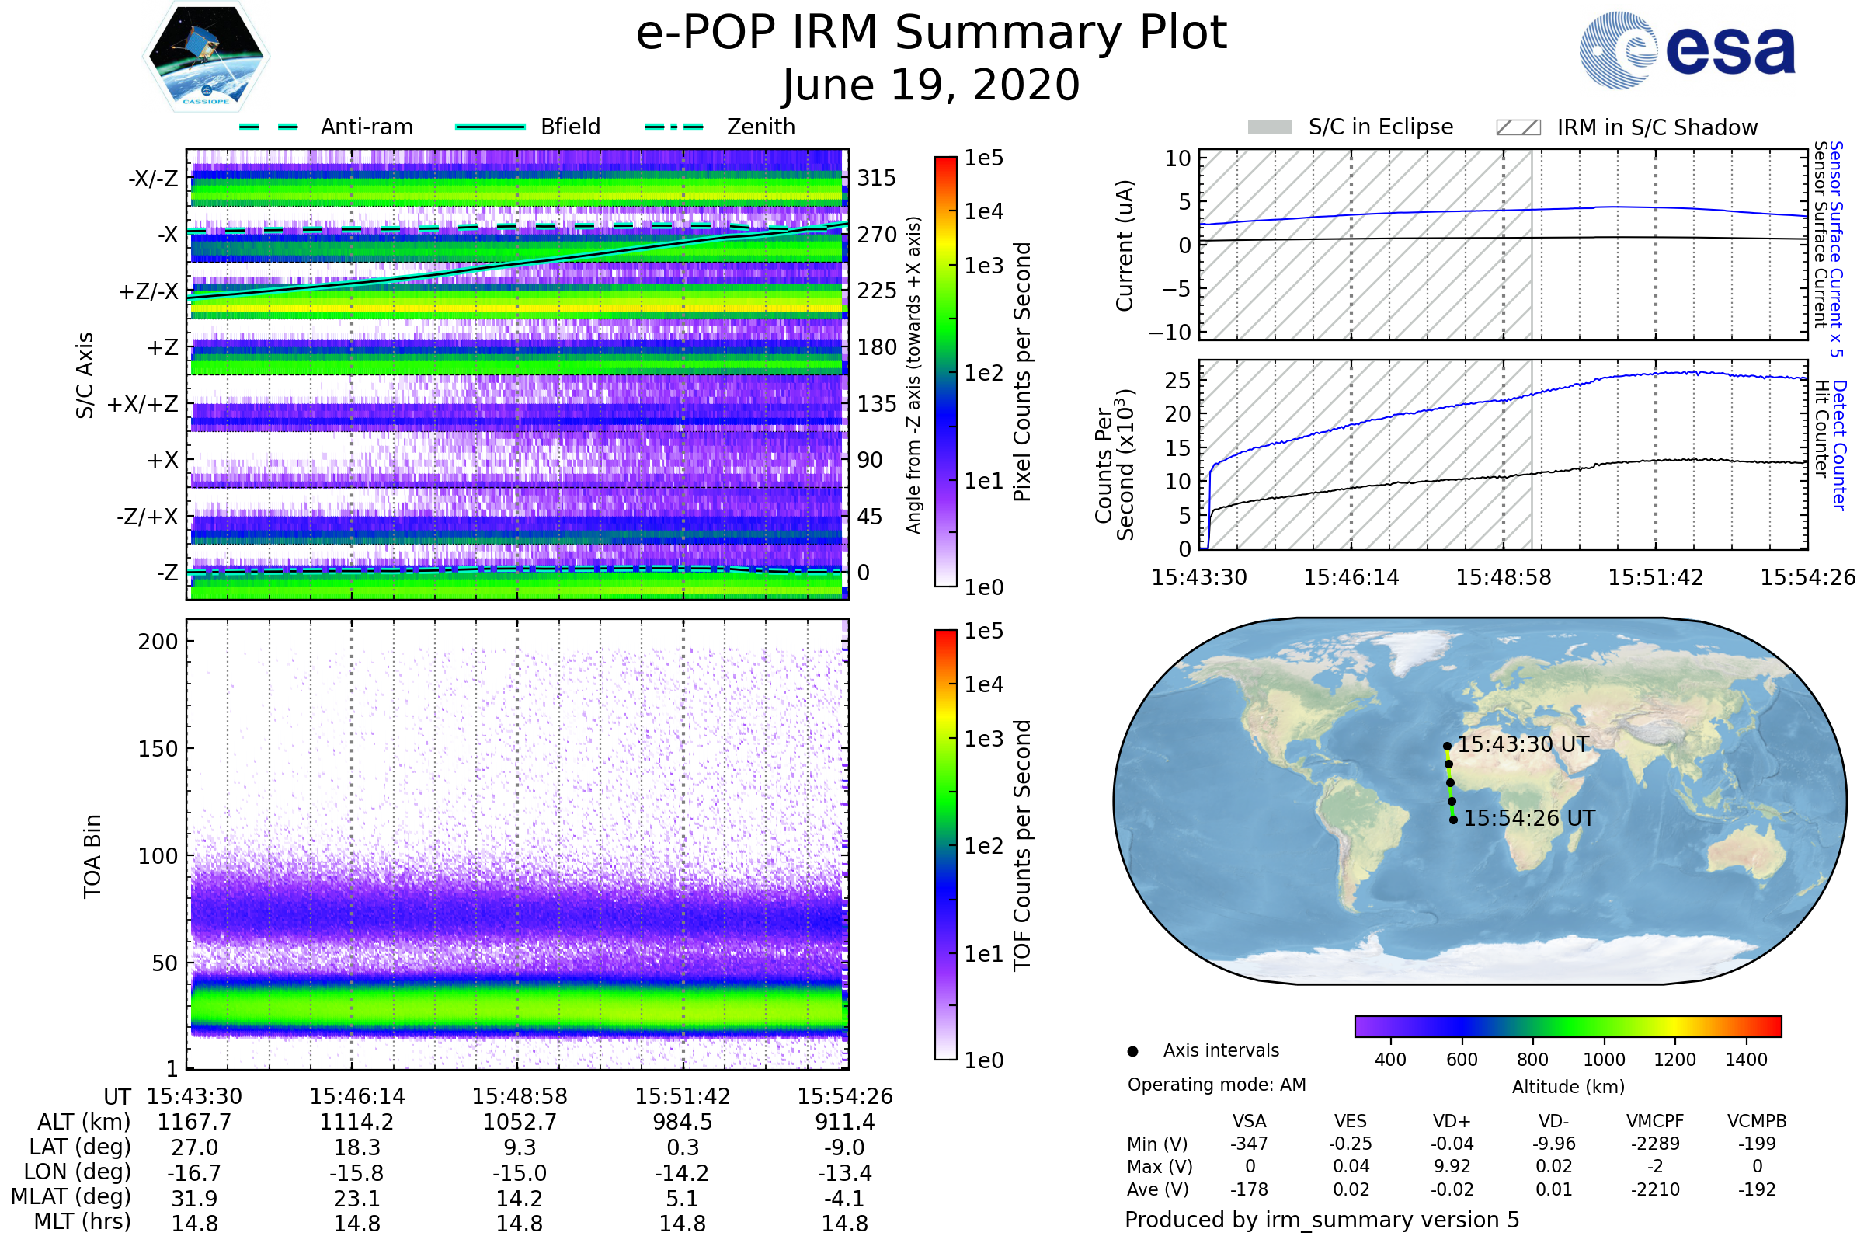Image resolution: width=1864 pixels, height=1243 pixels.
Task: Click the Operating mode: AM label
Action: [x=1216, y=1085]
